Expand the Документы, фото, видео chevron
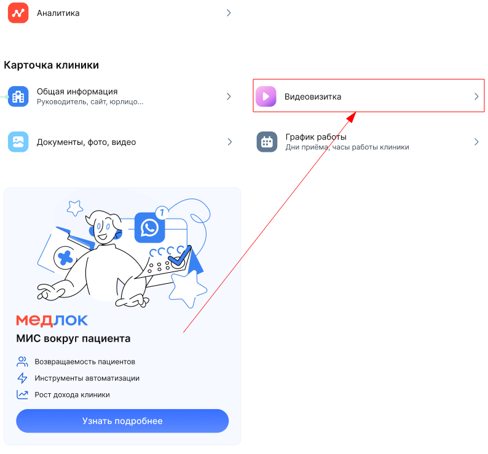 pyautogui.click(x=230, y=142)
